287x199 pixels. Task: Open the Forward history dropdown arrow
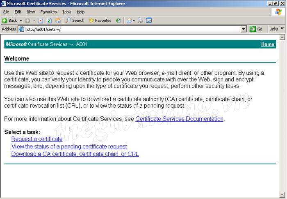tap(34, 21)
